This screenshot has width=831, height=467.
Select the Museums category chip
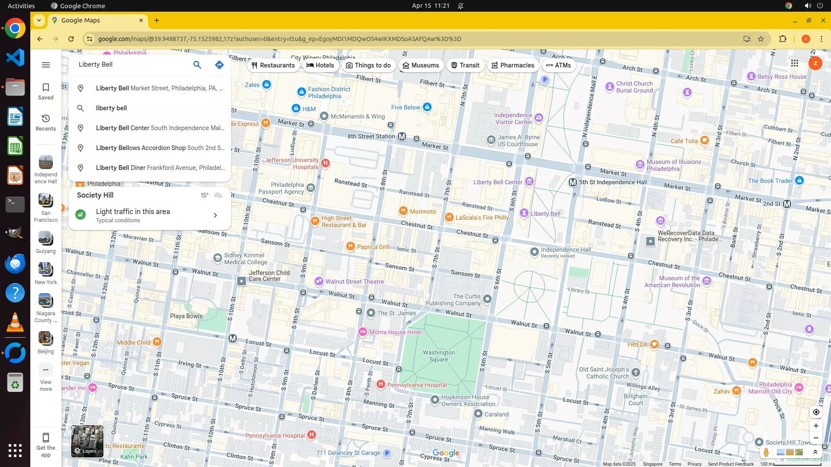pyautogui.click(x=421, y=65)
